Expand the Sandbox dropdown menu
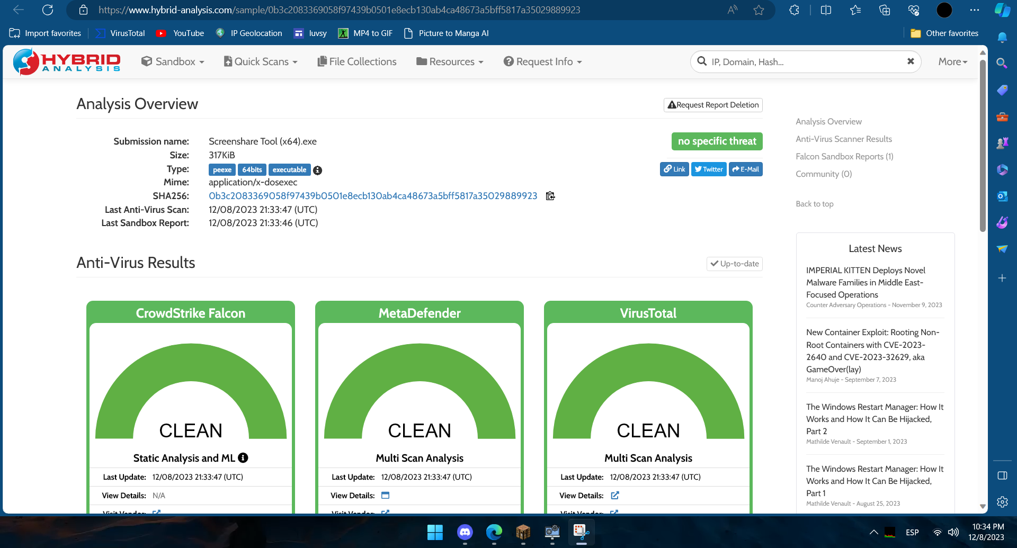Viewport: 1017px width, 548px height. click(x=173, y=61)
